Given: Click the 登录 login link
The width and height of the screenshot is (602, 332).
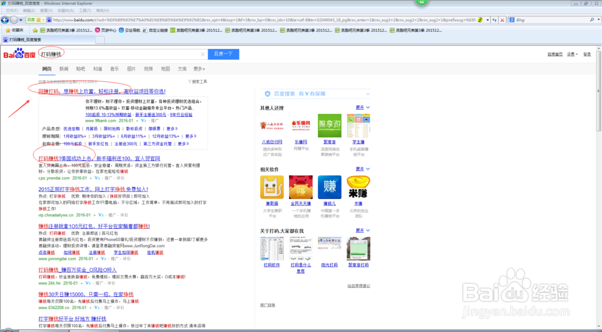Looking at the screenshot, I should click(x=587, y=54).
